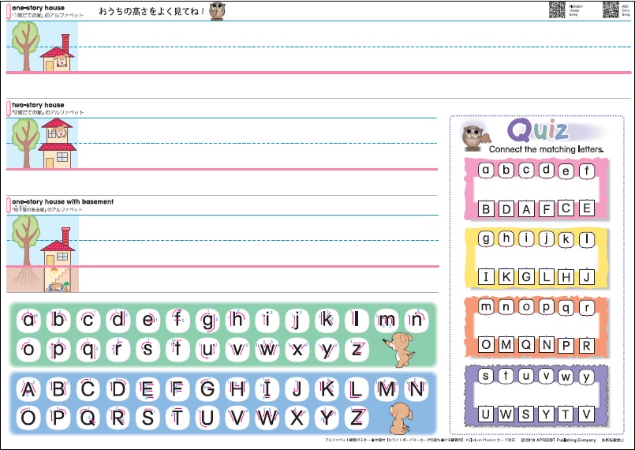This screenshot has height=450, width=635.
Task: Choose lowercase "g" in the yellow quiz box
Action: click(x=487, y=238)
